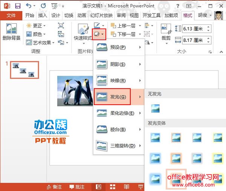Switch to Reading view icon
This screenshot has width=226, height=191.
[127, 187]
